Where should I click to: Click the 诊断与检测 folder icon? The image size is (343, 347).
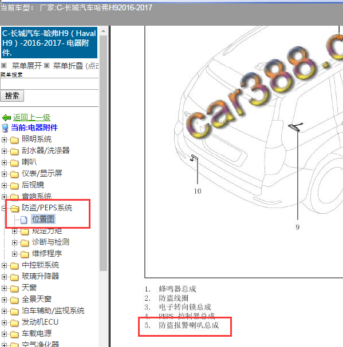point(25,243)
